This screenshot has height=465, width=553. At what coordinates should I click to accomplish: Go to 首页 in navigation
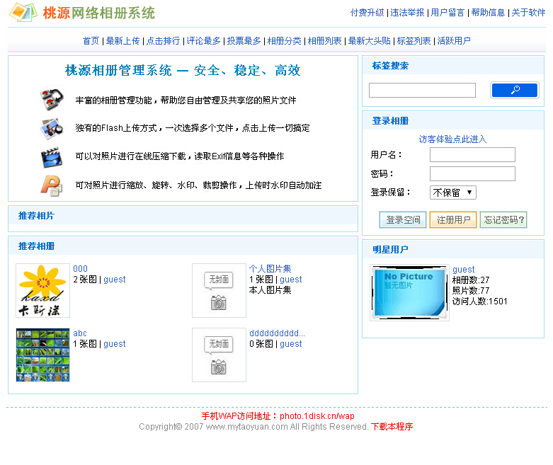tap(91, 41)
